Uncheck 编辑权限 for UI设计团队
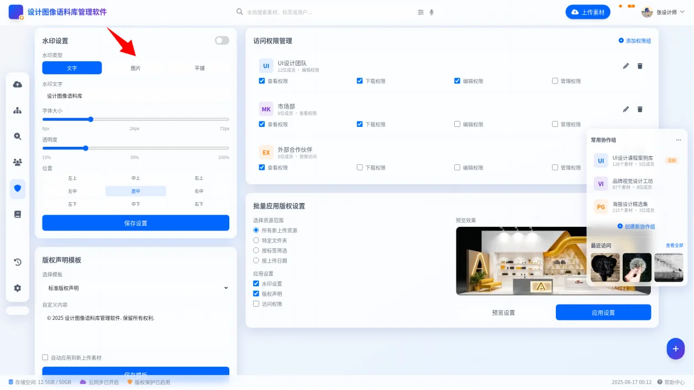Image resolution: width=694 pixels, height=390 pixels. click(458, 81)
